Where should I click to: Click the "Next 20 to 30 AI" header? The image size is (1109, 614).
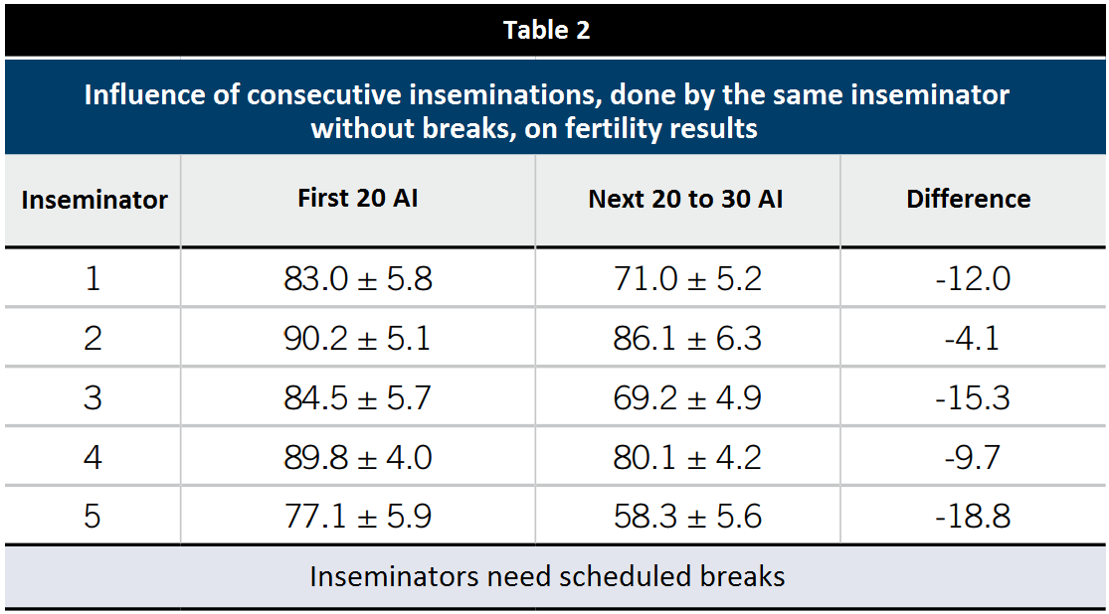685,199
